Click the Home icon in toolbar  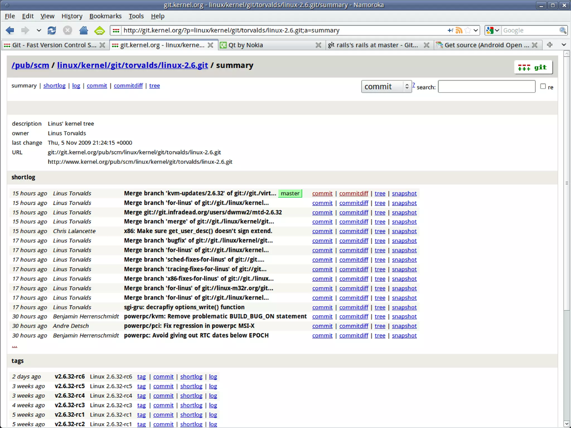pyautogui.click(x=83, y=30)
